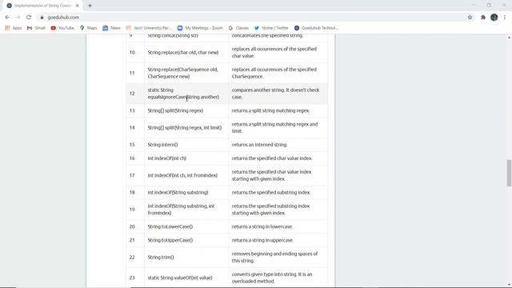Select 'static String equalsIgnoreCase(String another)' cell

[x=186, y=94]
